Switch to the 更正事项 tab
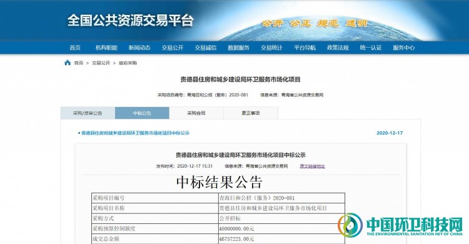 click(251, 113)
